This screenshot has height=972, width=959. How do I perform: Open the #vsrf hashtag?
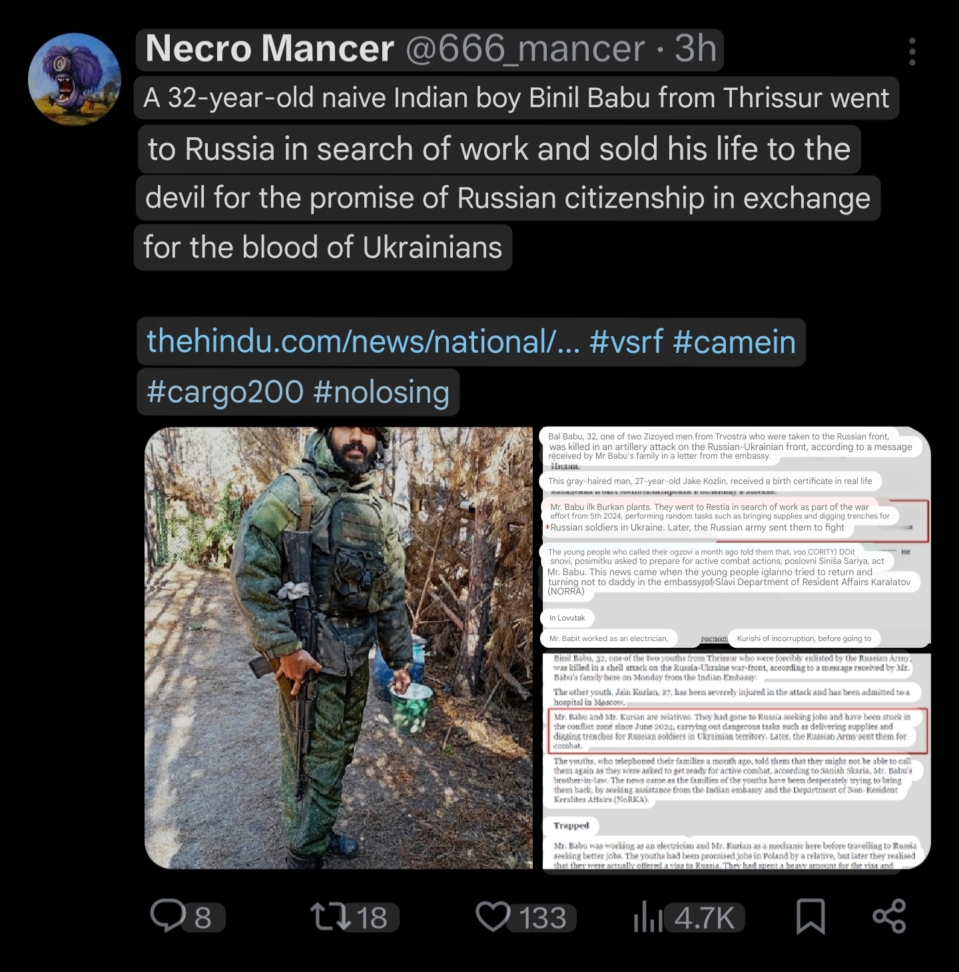(626, 342)
